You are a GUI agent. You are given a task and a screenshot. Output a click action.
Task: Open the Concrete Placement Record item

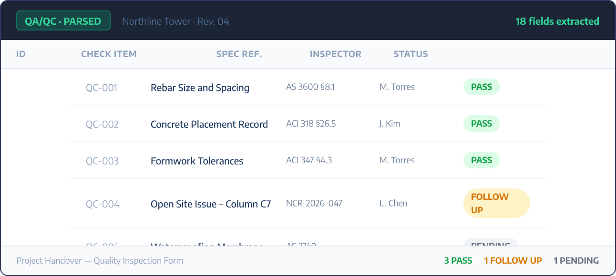[x=209, y=124]
